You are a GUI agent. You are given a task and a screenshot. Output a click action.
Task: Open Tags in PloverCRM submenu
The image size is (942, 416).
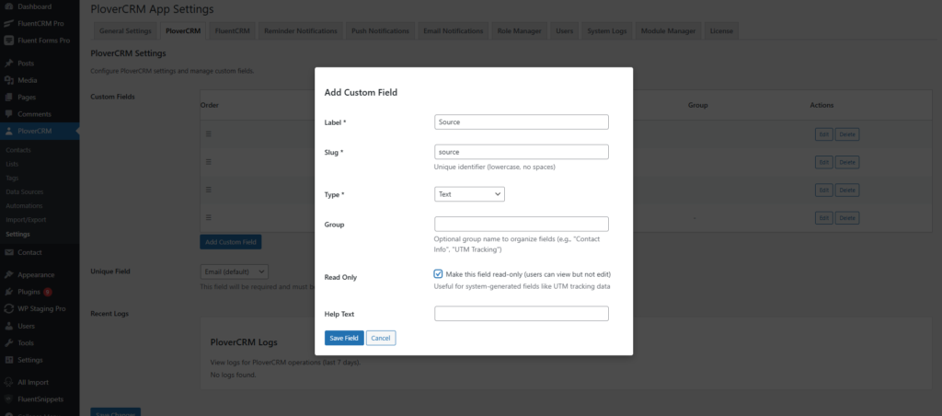[12, 178]
